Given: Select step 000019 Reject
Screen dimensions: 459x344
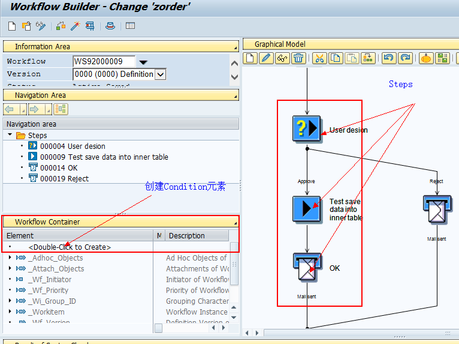Looking at the screenshot, I should click(x=64, y=178).
